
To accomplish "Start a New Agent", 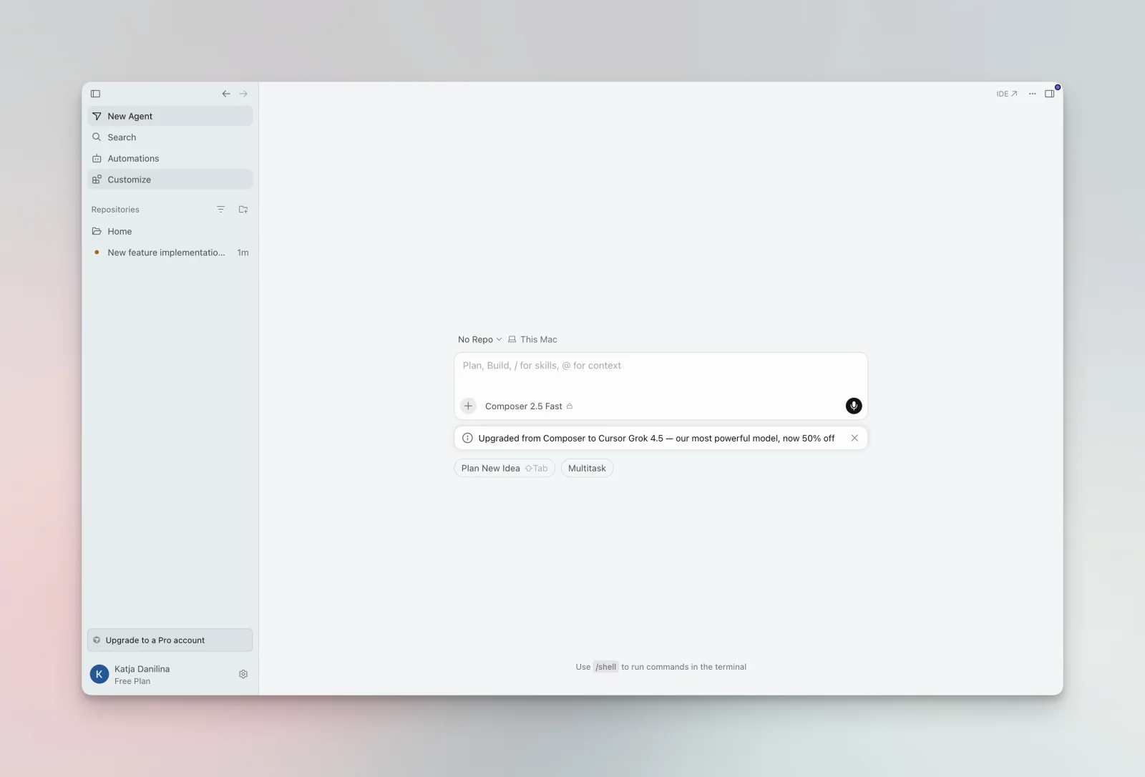I will coord(170,116).
